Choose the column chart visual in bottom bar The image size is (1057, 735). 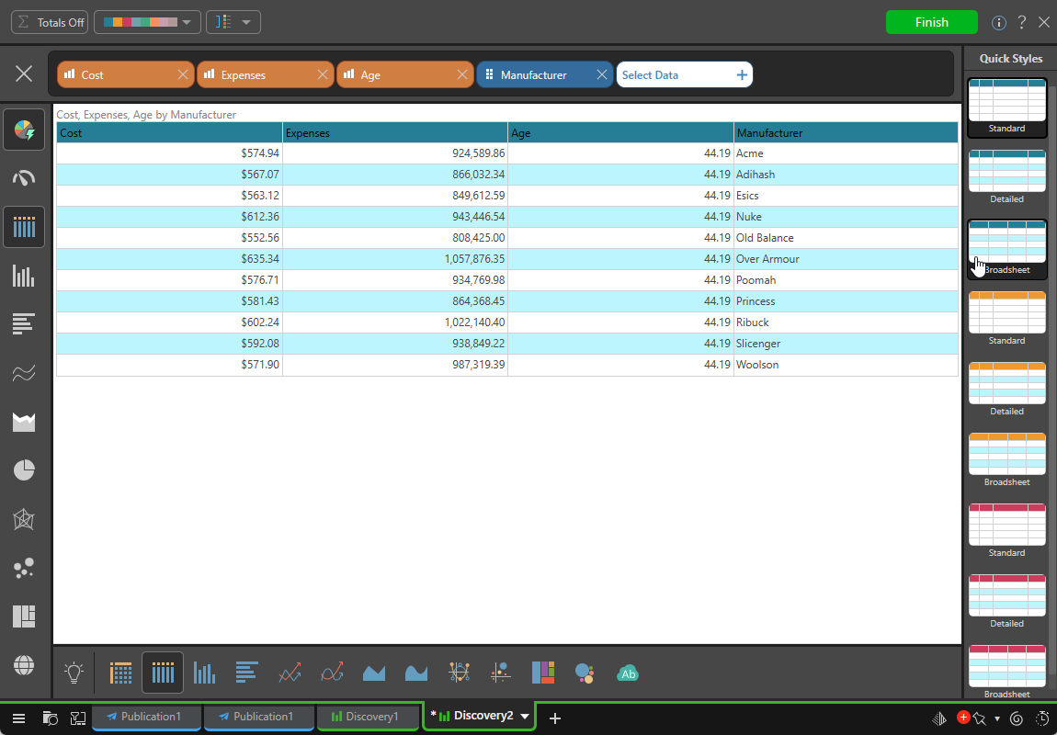click(204, 673)
